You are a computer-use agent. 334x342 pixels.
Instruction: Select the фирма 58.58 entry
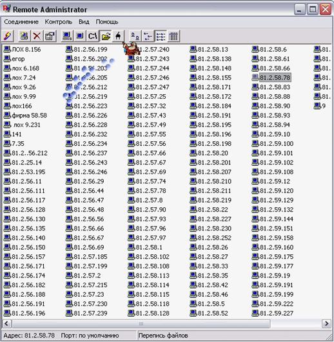(26, 115)
